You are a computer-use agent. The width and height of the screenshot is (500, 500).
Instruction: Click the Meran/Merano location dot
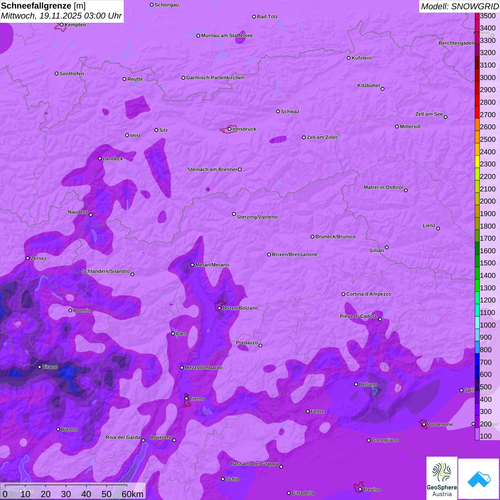pos(192,265)
